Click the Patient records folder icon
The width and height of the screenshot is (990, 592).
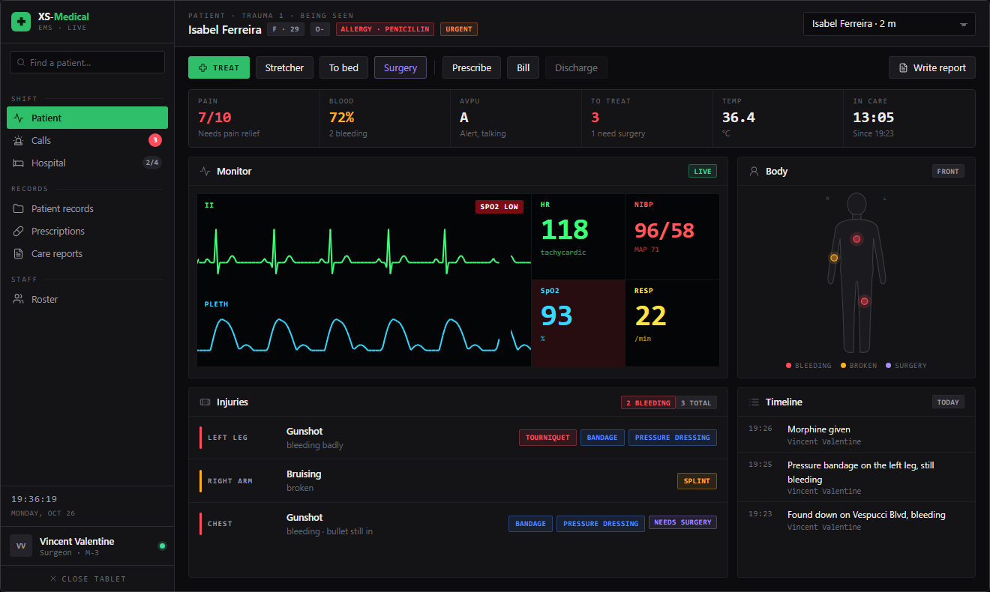[19, 208]
